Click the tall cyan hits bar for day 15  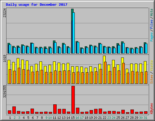click(x=74, y=33)
